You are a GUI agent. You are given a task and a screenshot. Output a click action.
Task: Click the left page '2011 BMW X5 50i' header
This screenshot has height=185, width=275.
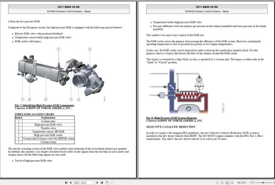point(69,7)
